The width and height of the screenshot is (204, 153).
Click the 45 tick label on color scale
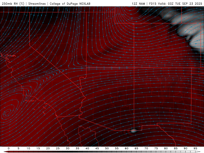(x=97, y=148)
